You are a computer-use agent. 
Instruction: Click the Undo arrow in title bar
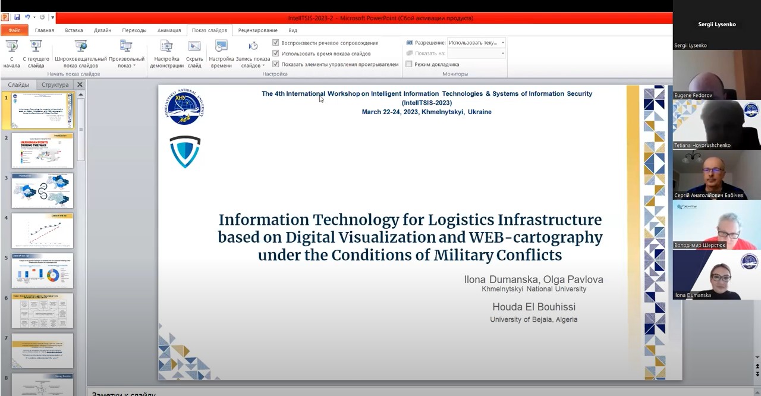point(27,18)
